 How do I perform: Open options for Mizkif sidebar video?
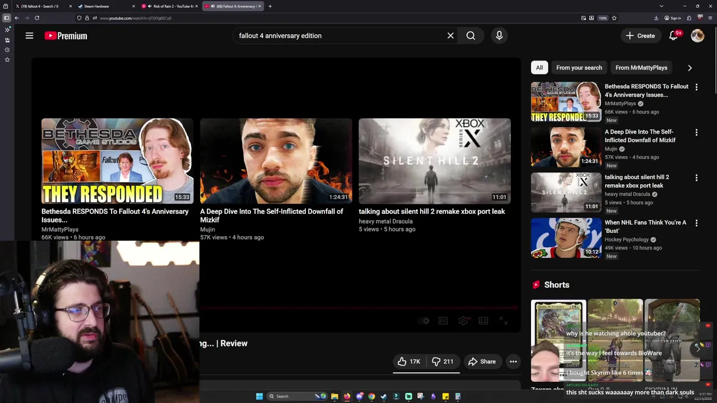696,133
